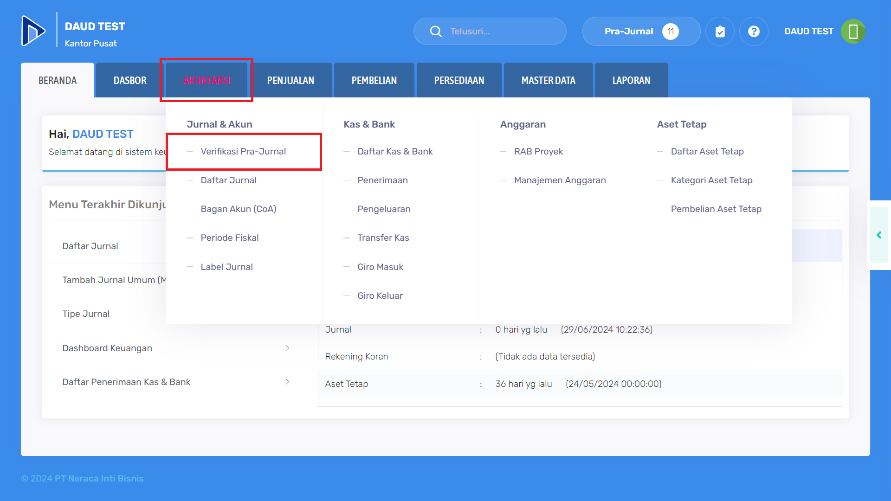Open the LAPORAN menu tab

631,80
